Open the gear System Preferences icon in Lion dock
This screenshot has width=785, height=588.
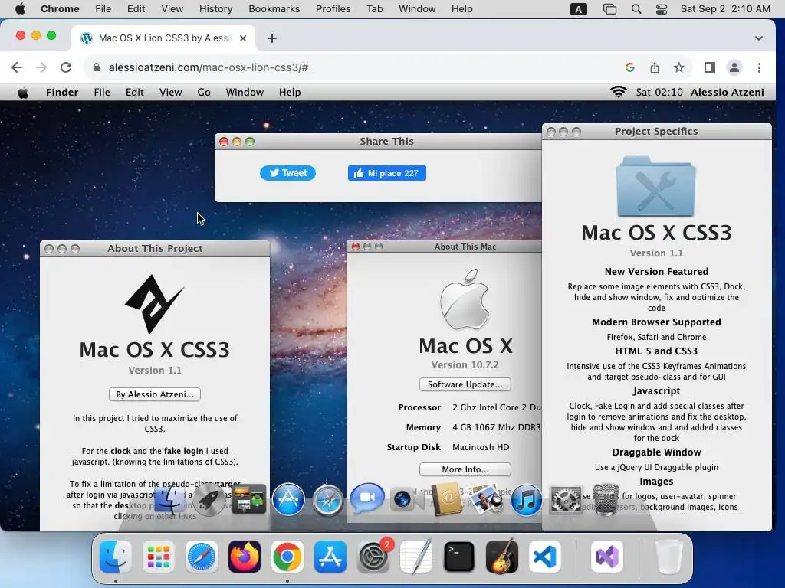tap(566, 499)
